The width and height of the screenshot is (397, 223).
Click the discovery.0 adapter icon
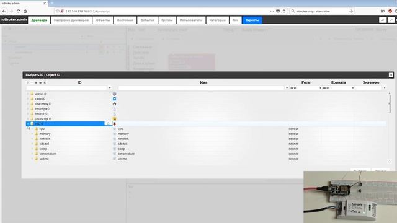coord(114,104)
